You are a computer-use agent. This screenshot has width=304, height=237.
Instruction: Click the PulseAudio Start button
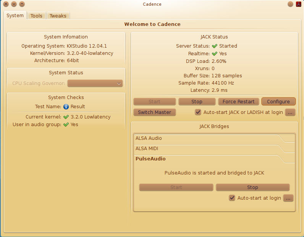(x=176, y=187)
